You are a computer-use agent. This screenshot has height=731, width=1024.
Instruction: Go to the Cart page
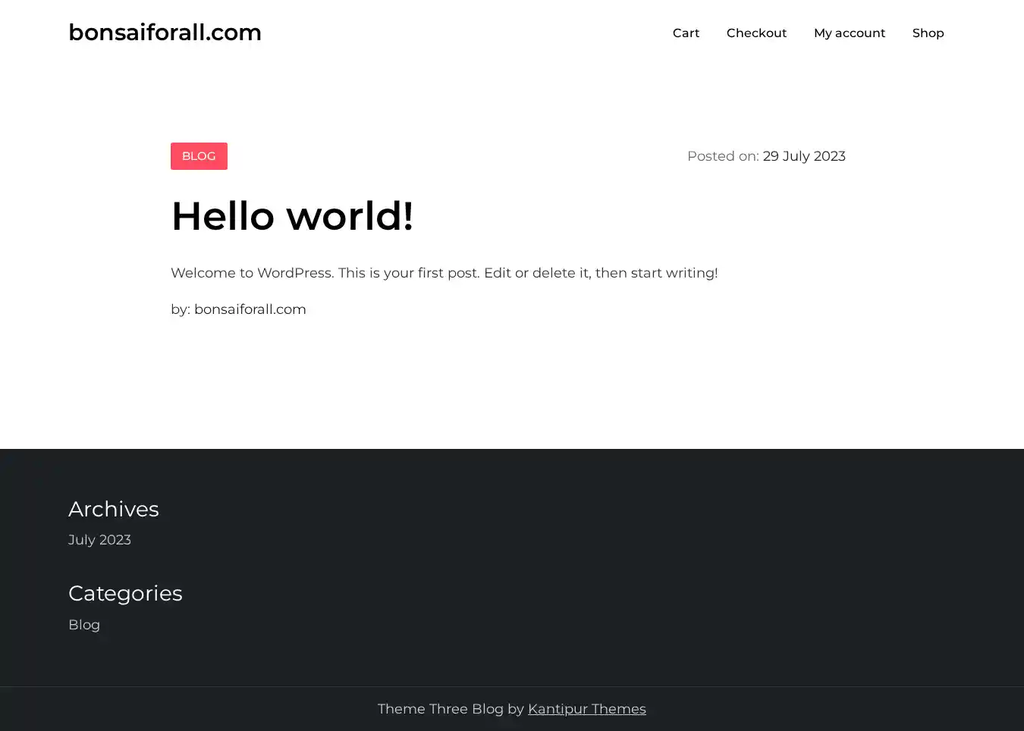pos(686,33)
